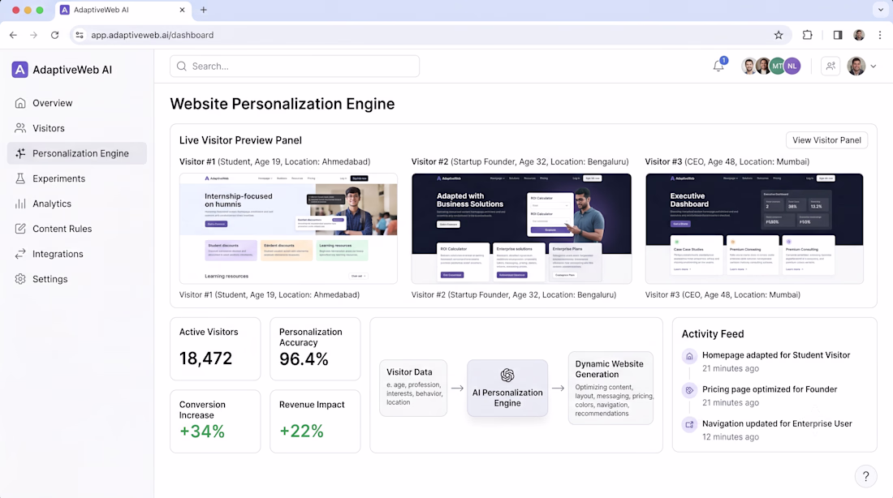
Task: Open Content Rules from sidebar
Action: (77, 229)
